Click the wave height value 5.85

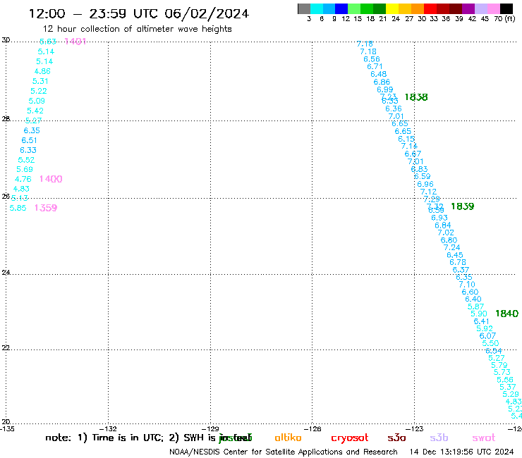18,208
